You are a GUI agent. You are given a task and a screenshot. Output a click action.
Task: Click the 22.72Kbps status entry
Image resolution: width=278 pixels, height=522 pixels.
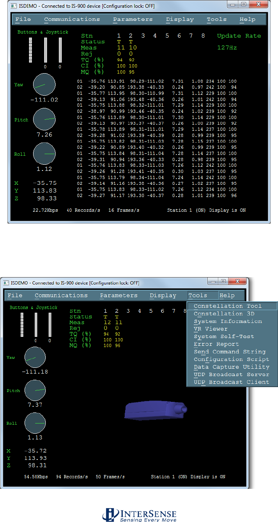click(45, 210)
